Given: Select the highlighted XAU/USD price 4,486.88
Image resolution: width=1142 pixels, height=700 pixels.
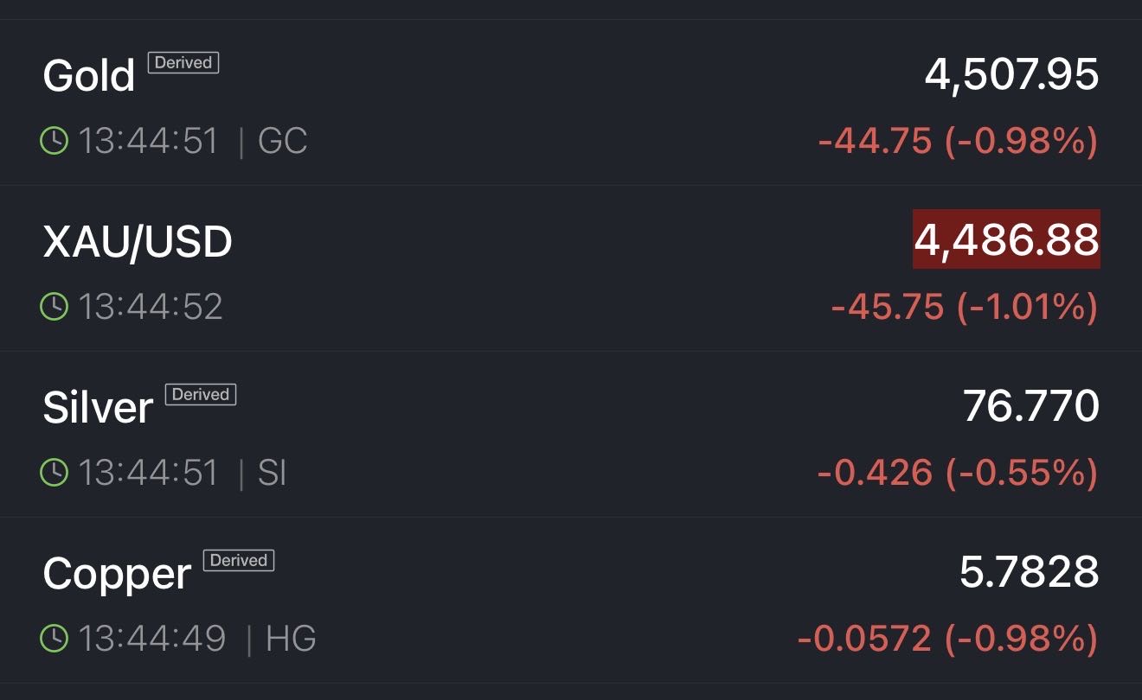Looking at the screenshot, I should point(1006,239).
